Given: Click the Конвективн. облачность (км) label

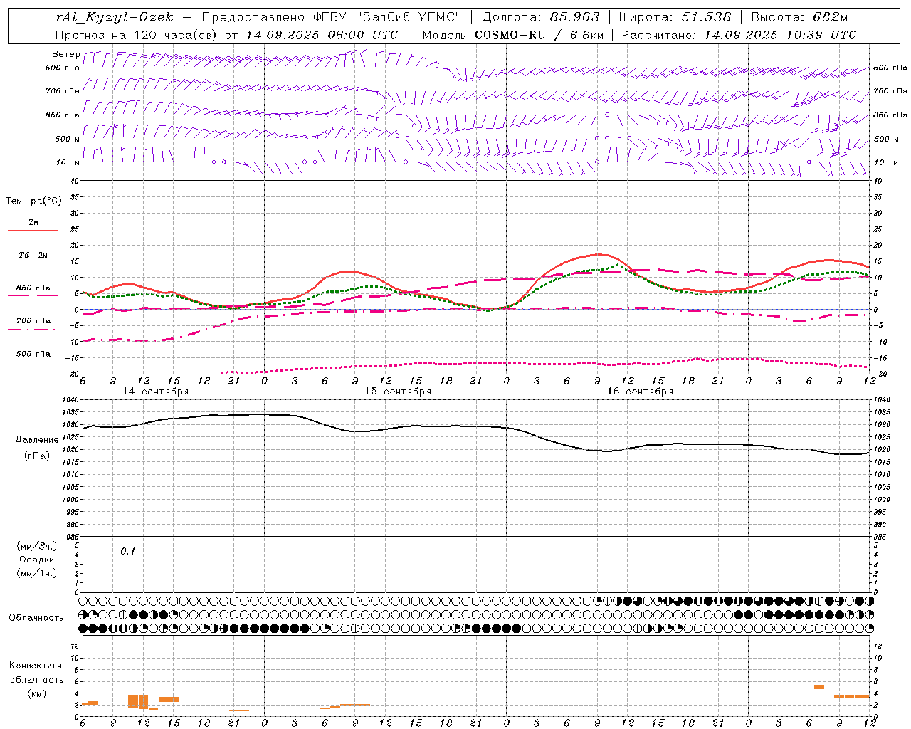Looking at the screenshot, I should pyautogui.click(x=36, y=679).
